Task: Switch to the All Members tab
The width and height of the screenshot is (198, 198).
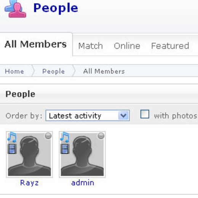Action: pos(35,44)
